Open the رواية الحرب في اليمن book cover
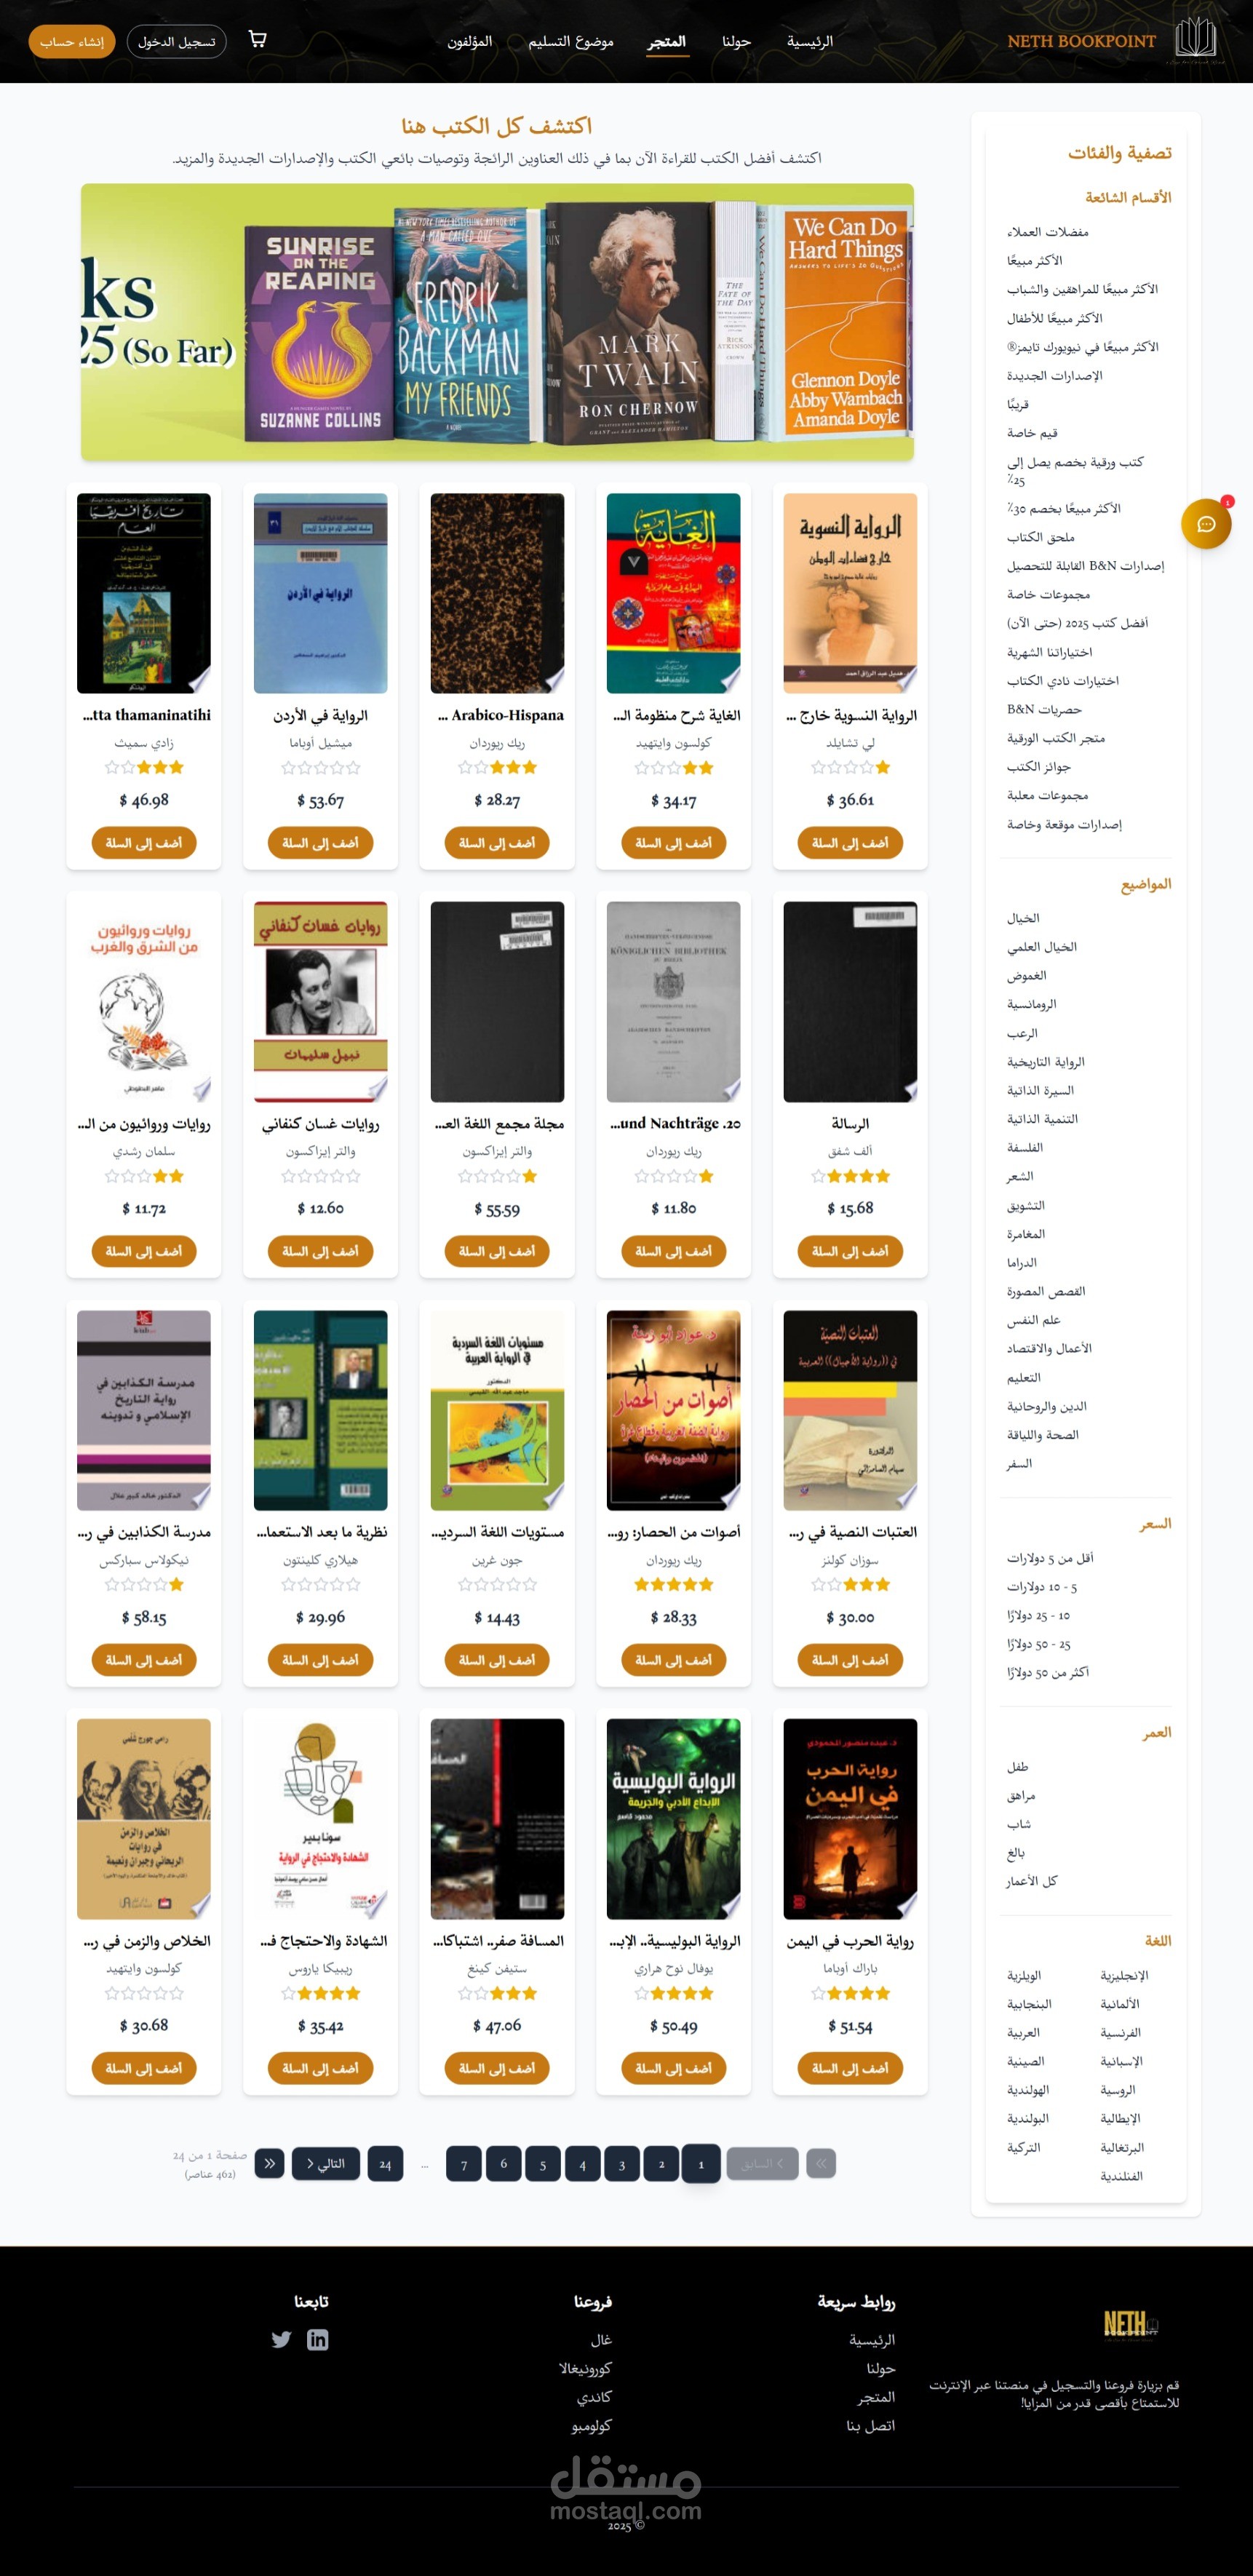This screenshot has width=1253, height=2576. click(x=850, y=1818)
